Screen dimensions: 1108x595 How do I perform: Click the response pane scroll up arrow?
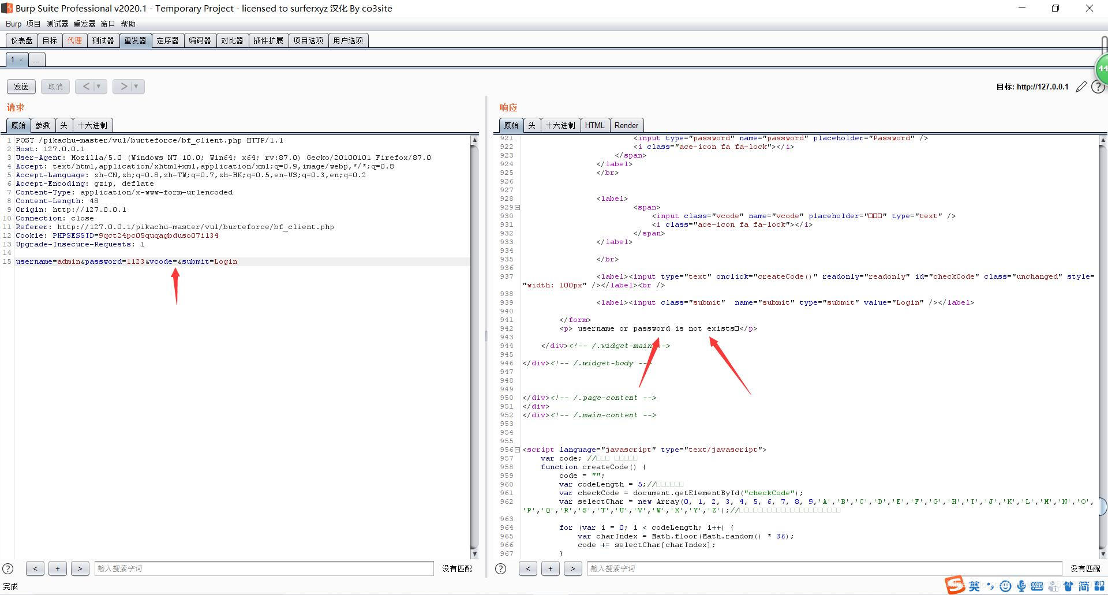[x=1103, y=140]
